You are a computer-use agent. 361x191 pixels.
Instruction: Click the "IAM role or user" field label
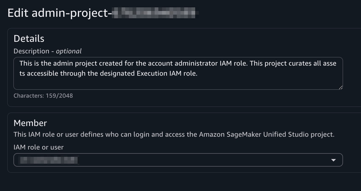click(x=38, y=147)
